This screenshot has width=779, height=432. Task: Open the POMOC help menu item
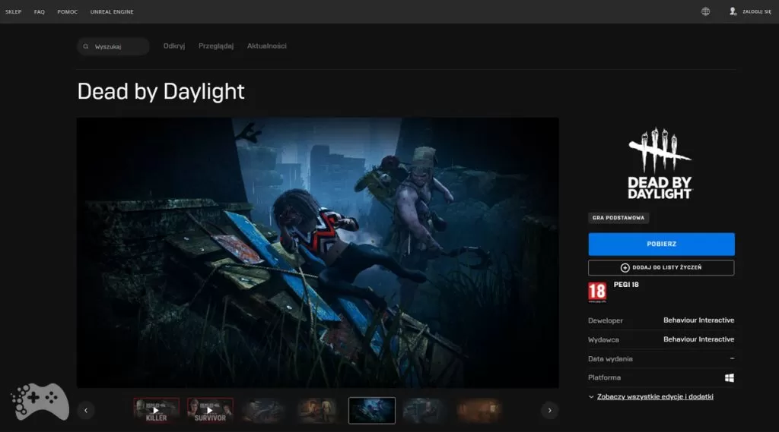coord(68,12)
